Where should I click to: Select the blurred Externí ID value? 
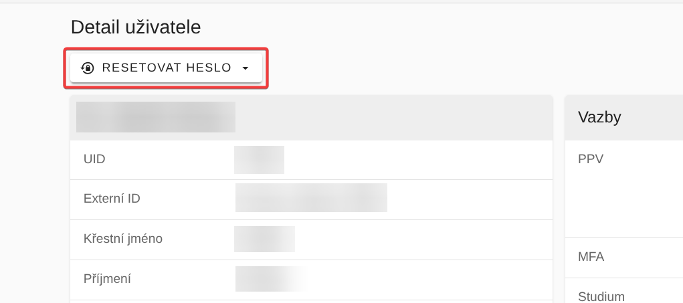tap(311, 198)
